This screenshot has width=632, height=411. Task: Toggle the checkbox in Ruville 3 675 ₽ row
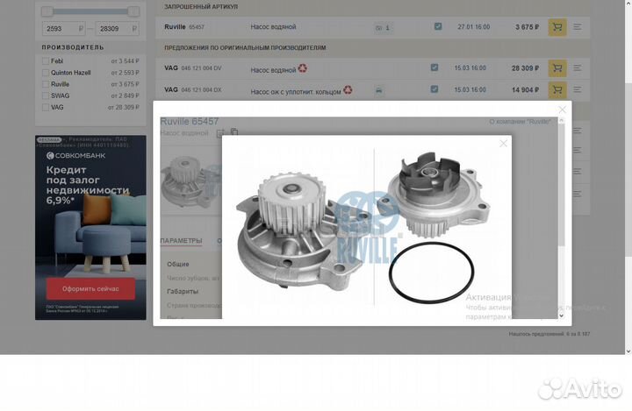(x=438, y=27)
